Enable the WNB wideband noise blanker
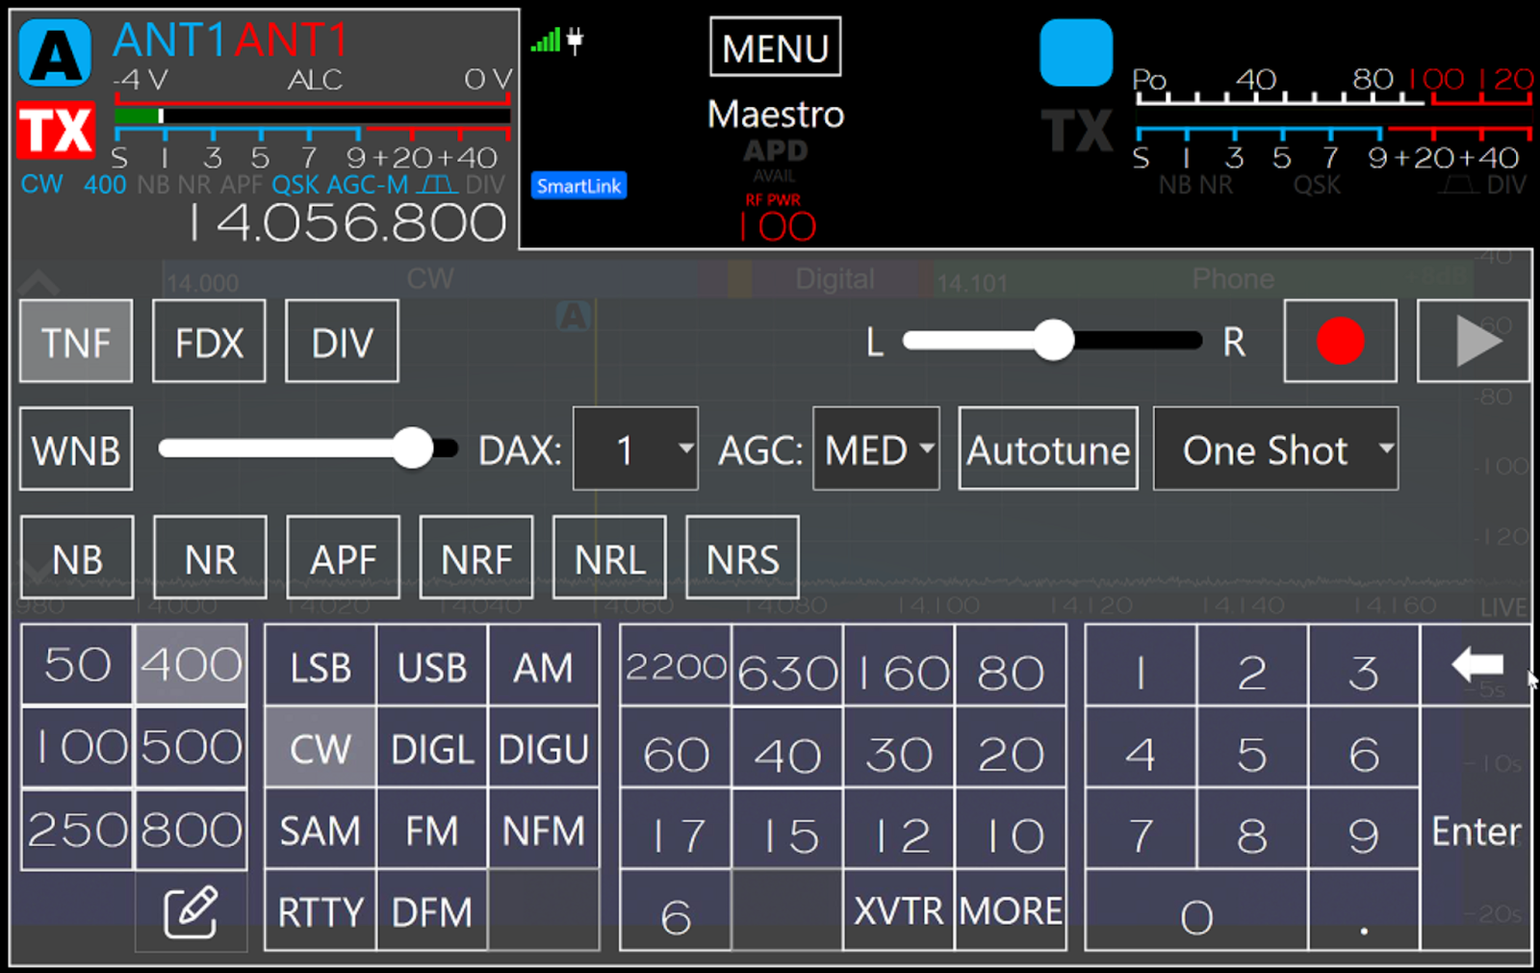This screenshot has height=973, width=1540. click(x=76, y=449)
